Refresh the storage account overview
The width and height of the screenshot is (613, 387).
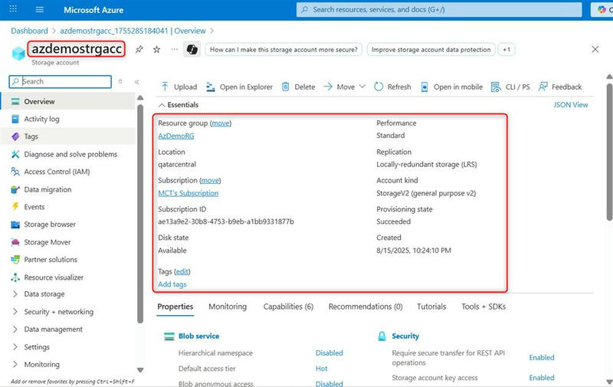coord(392,87)
